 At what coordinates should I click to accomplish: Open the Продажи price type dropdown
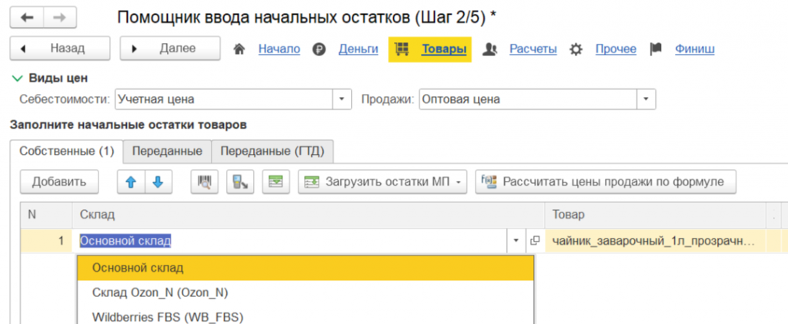[646, 99]
